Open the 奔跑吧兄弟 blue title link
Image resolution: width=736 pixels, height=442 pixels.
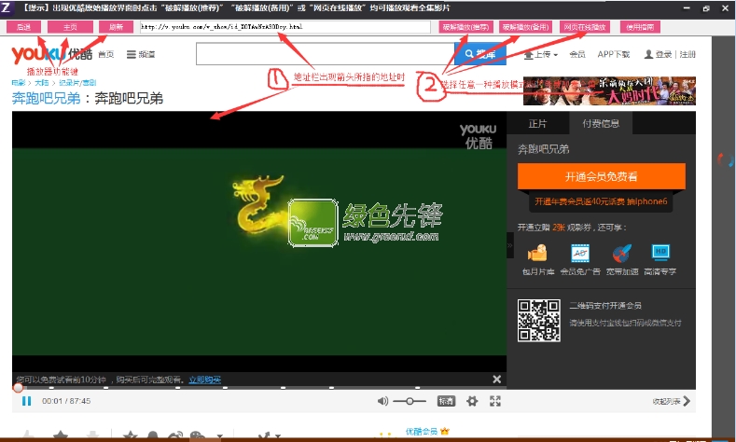click(x=46, y=98)
